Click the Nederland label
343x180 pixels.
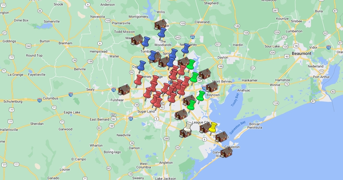tap(316, 66)
